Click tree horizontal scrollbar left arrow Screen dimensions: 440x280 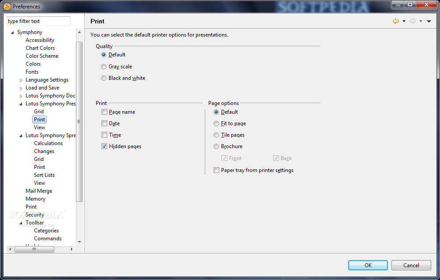pos(10,249)
